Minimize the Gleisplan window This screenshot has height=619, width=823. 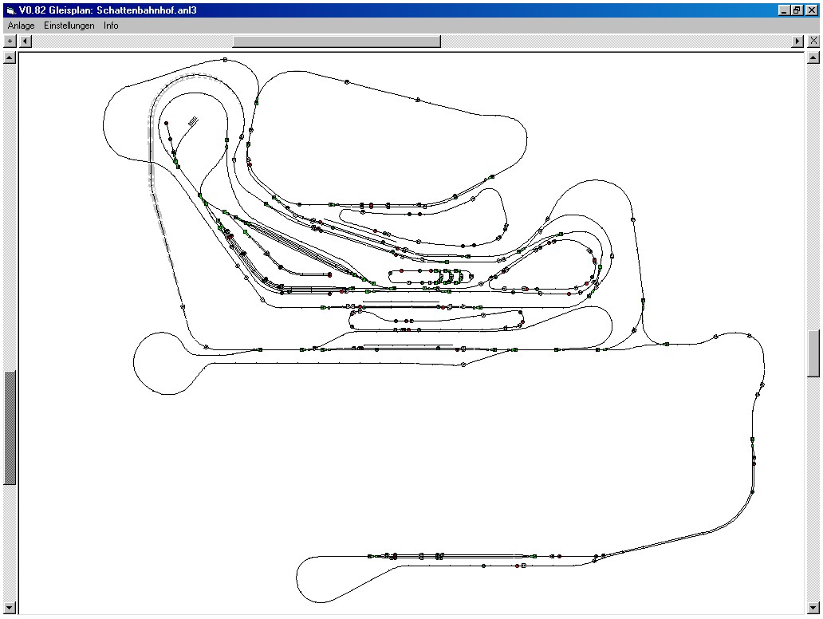[785, 10]
